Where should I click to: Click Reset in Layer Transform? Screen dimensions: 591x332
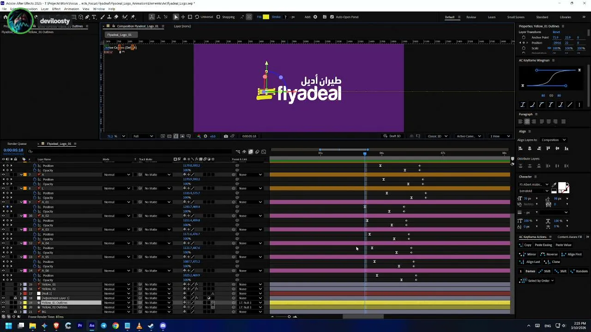click(556, 32)
